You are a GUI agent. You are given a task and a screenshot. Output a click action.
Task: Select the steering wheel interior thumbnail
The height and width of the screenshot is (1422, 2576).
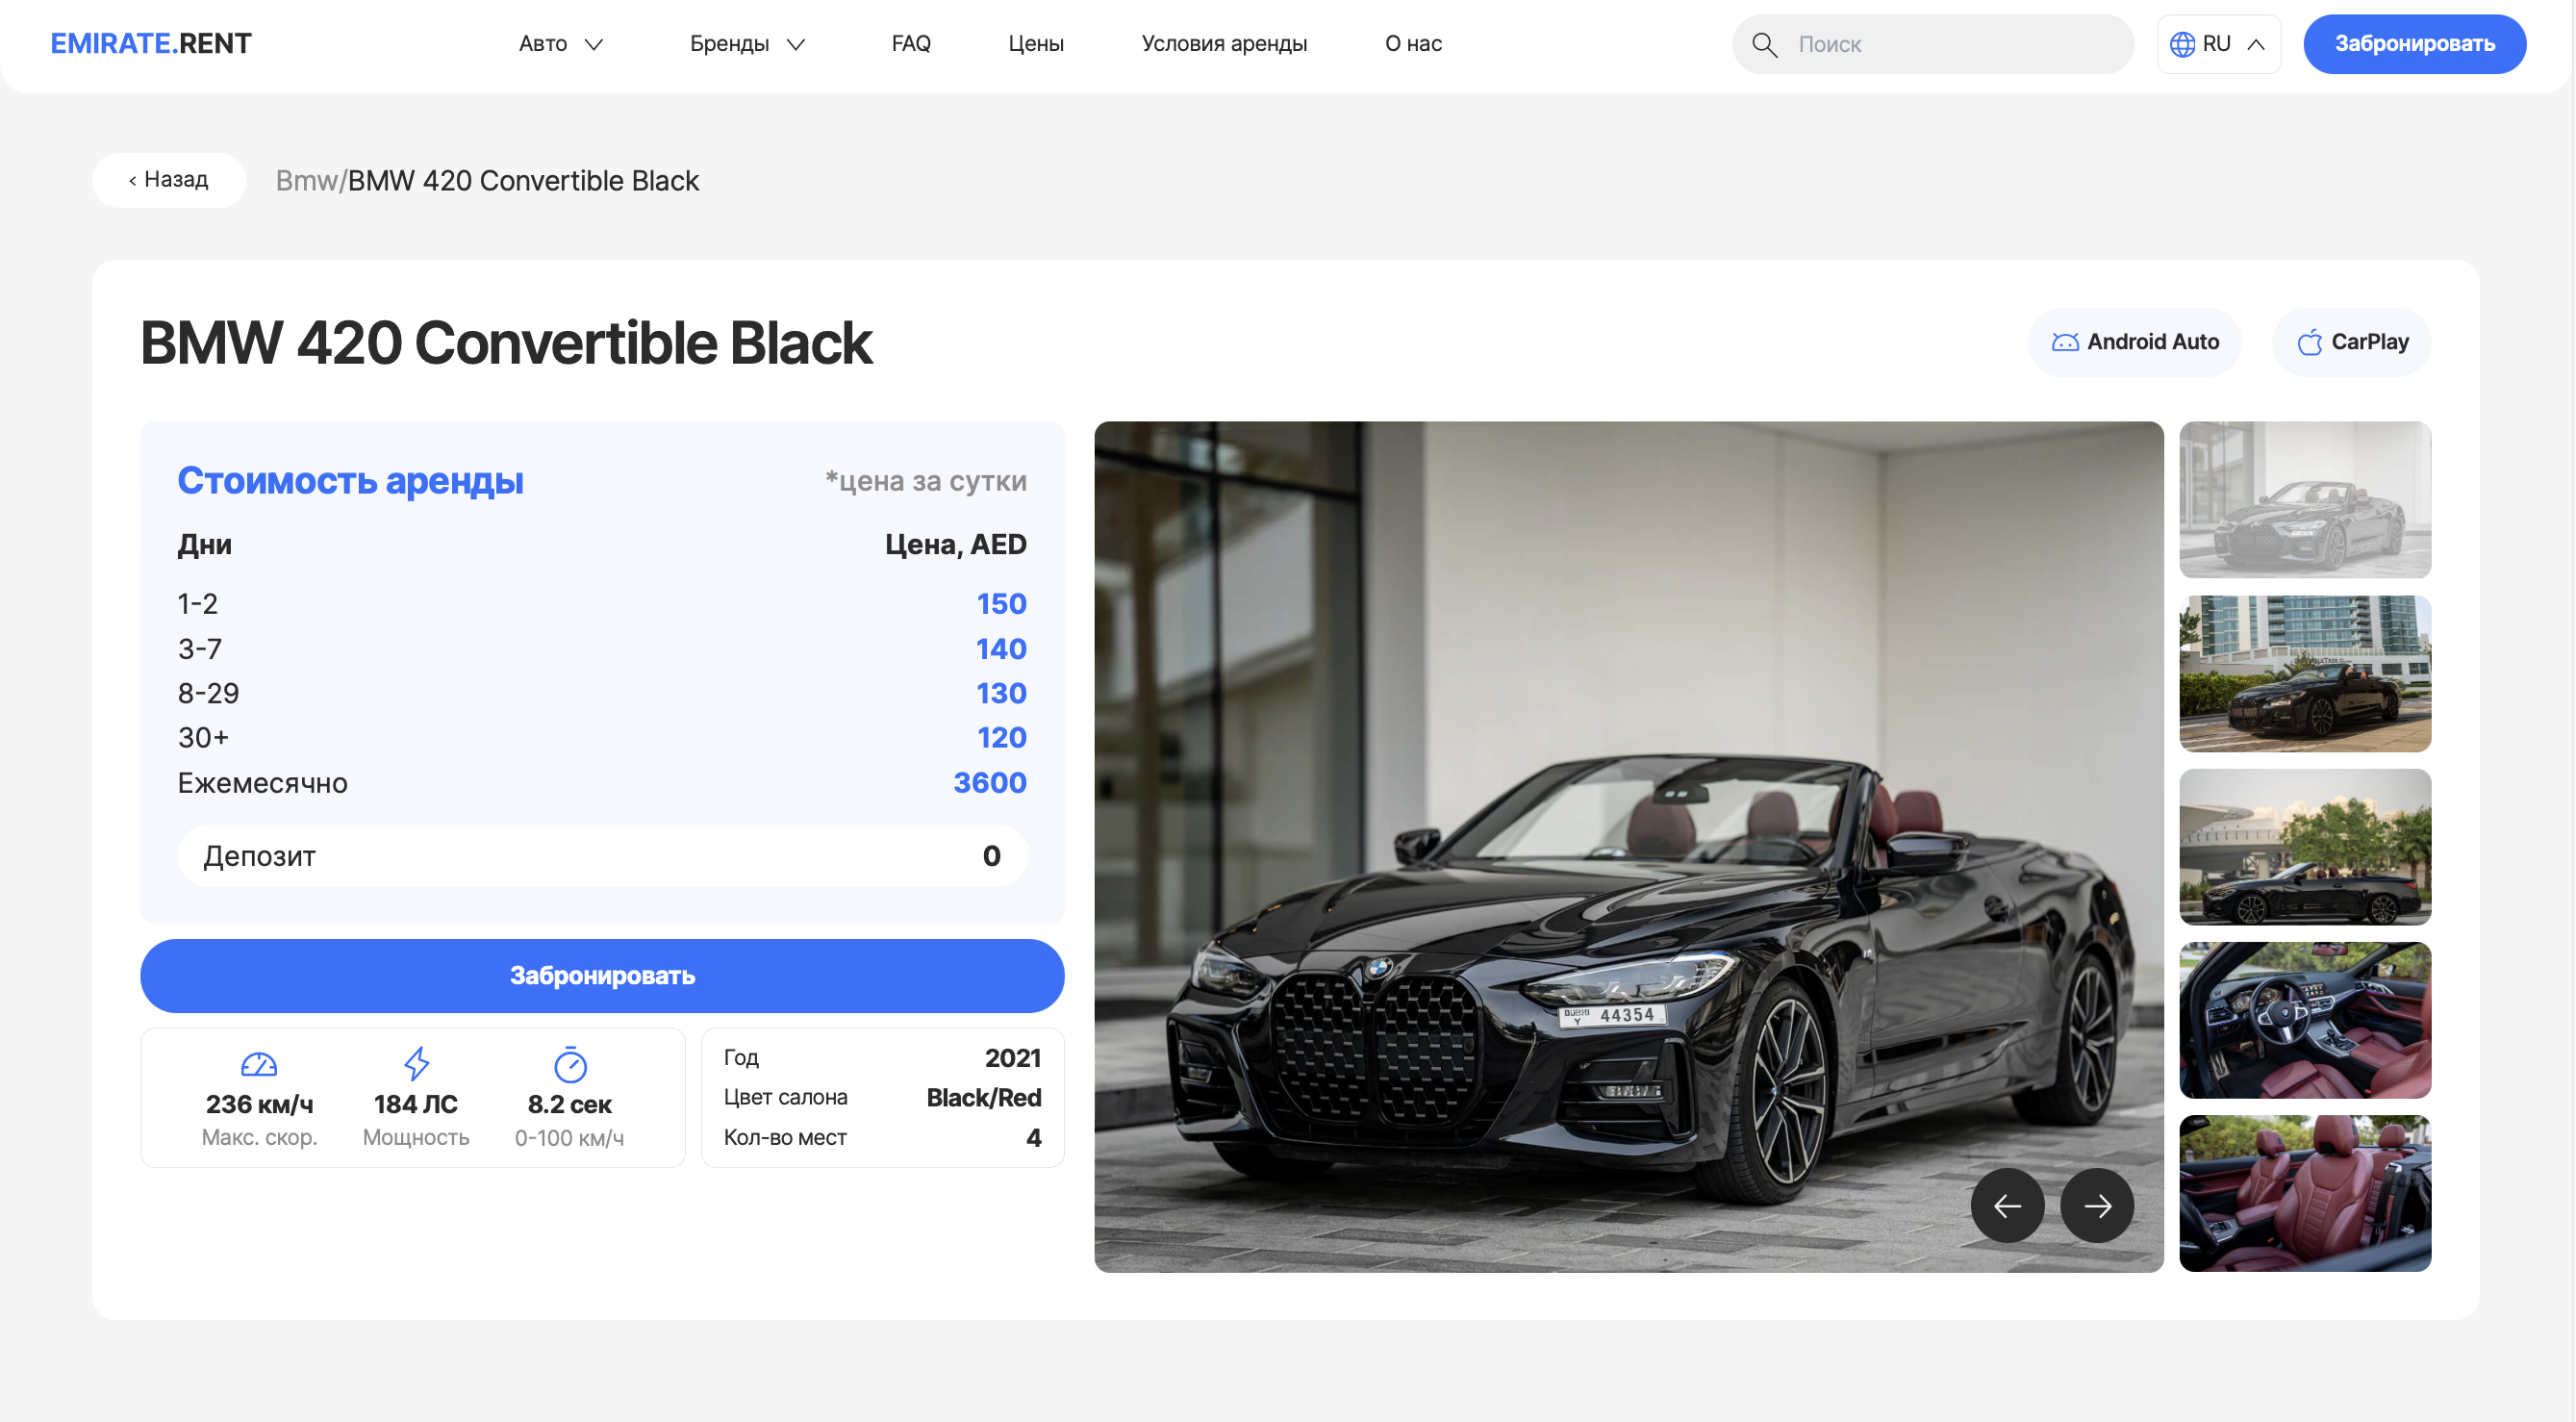(x=2304, y=1020)
